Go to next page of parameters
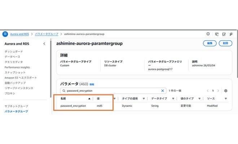The image size is (238, 144). (x=218, y=91)
